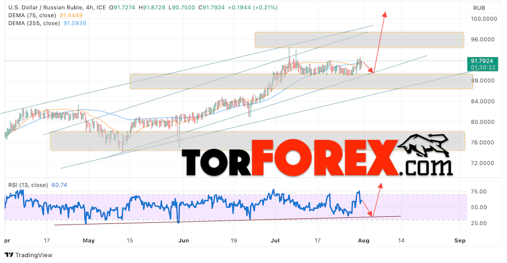Click the 72.0000 price axis label
507x263 pixels.
[482, 163]
